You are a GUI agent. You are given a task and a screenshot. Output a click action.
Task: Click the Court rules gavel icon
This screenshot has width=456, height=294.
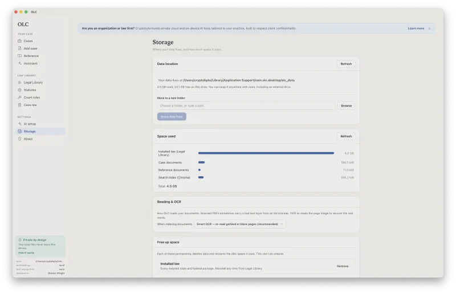pos(20,97)
